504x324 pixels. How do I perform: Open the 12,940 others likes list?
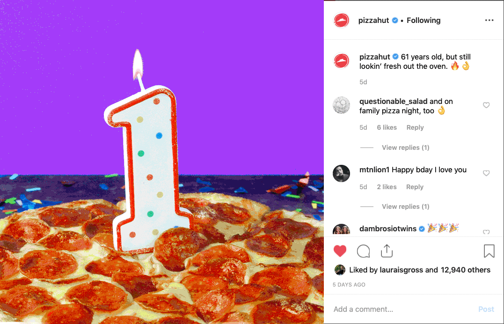coord(465,270)
